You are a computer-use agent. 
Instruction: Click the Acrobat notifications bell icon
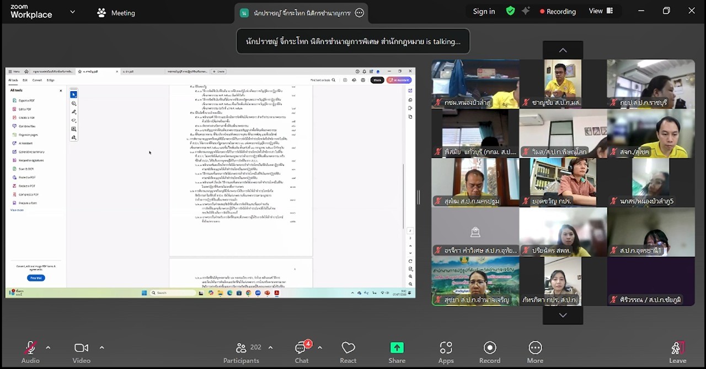[364, 72]
